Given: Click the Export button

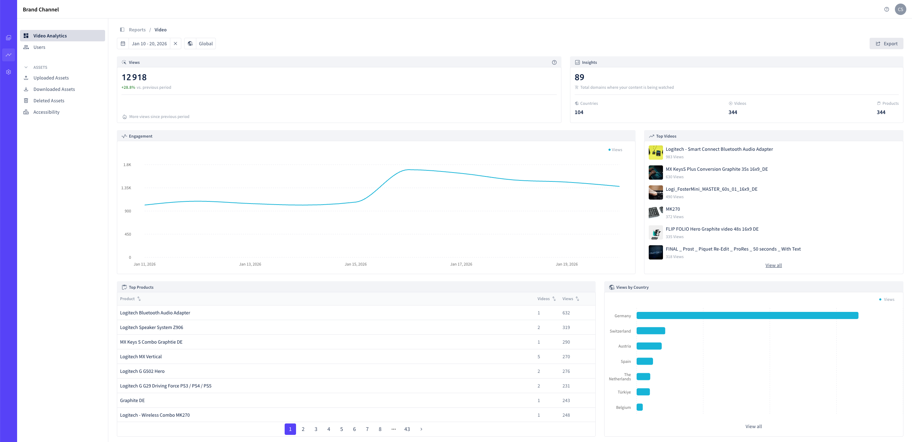Looking at the screenshot, I should [x=886, y=43].
